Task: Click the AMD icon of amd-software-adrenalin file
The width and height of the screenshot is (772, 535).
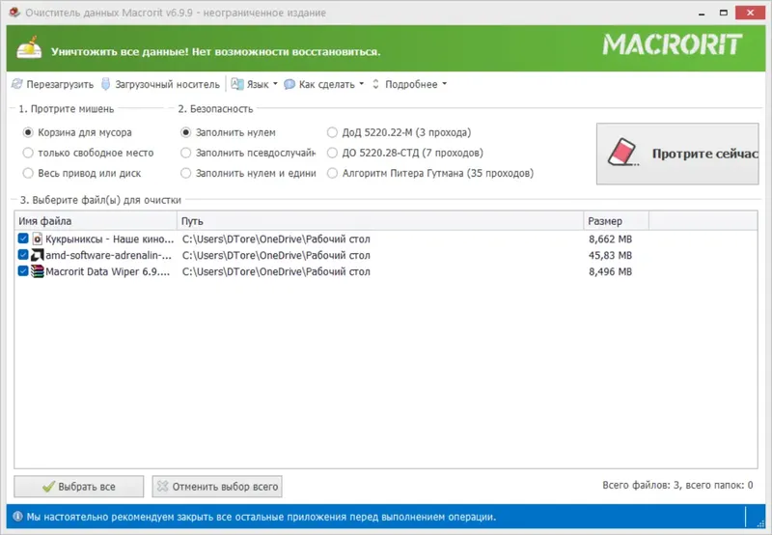Action: [x=38, y=255]
